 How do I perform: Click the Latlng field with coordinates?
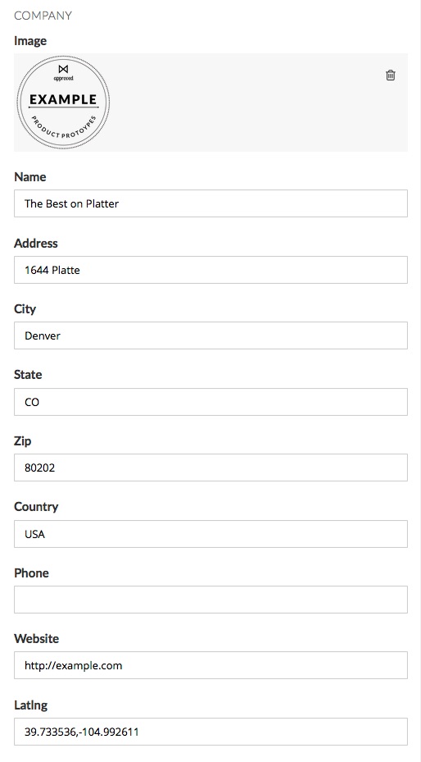coord(210,732)
